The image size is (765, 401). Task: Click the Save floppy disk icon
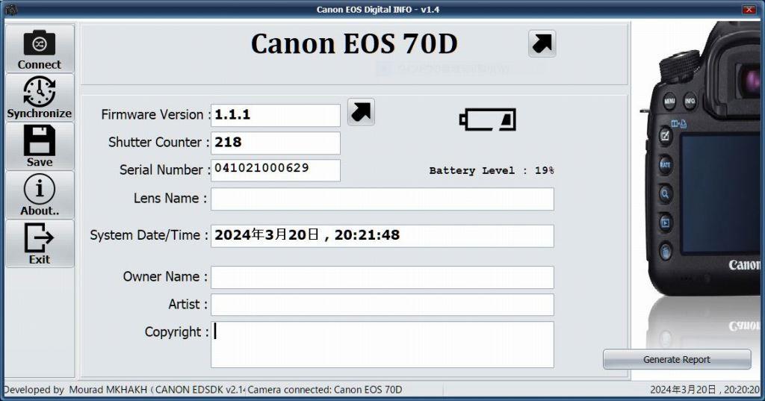coord(39,140)
